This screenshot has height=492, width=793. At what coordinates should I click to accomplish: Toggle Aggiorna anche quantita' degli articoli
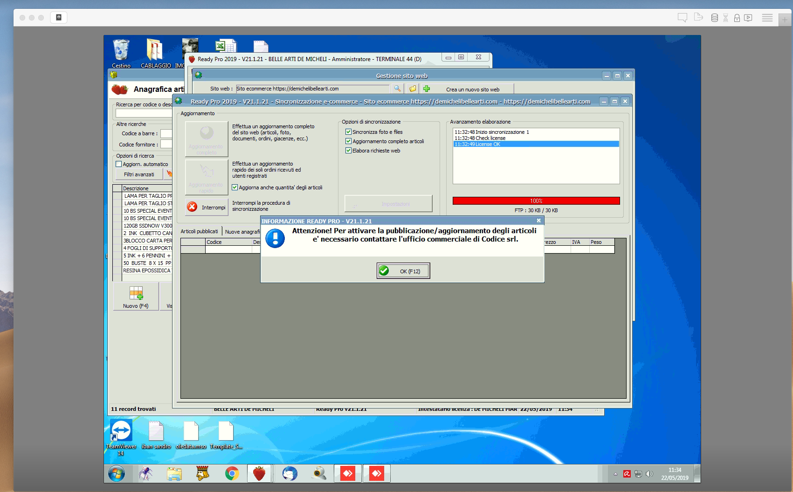[x=235, y=187]
